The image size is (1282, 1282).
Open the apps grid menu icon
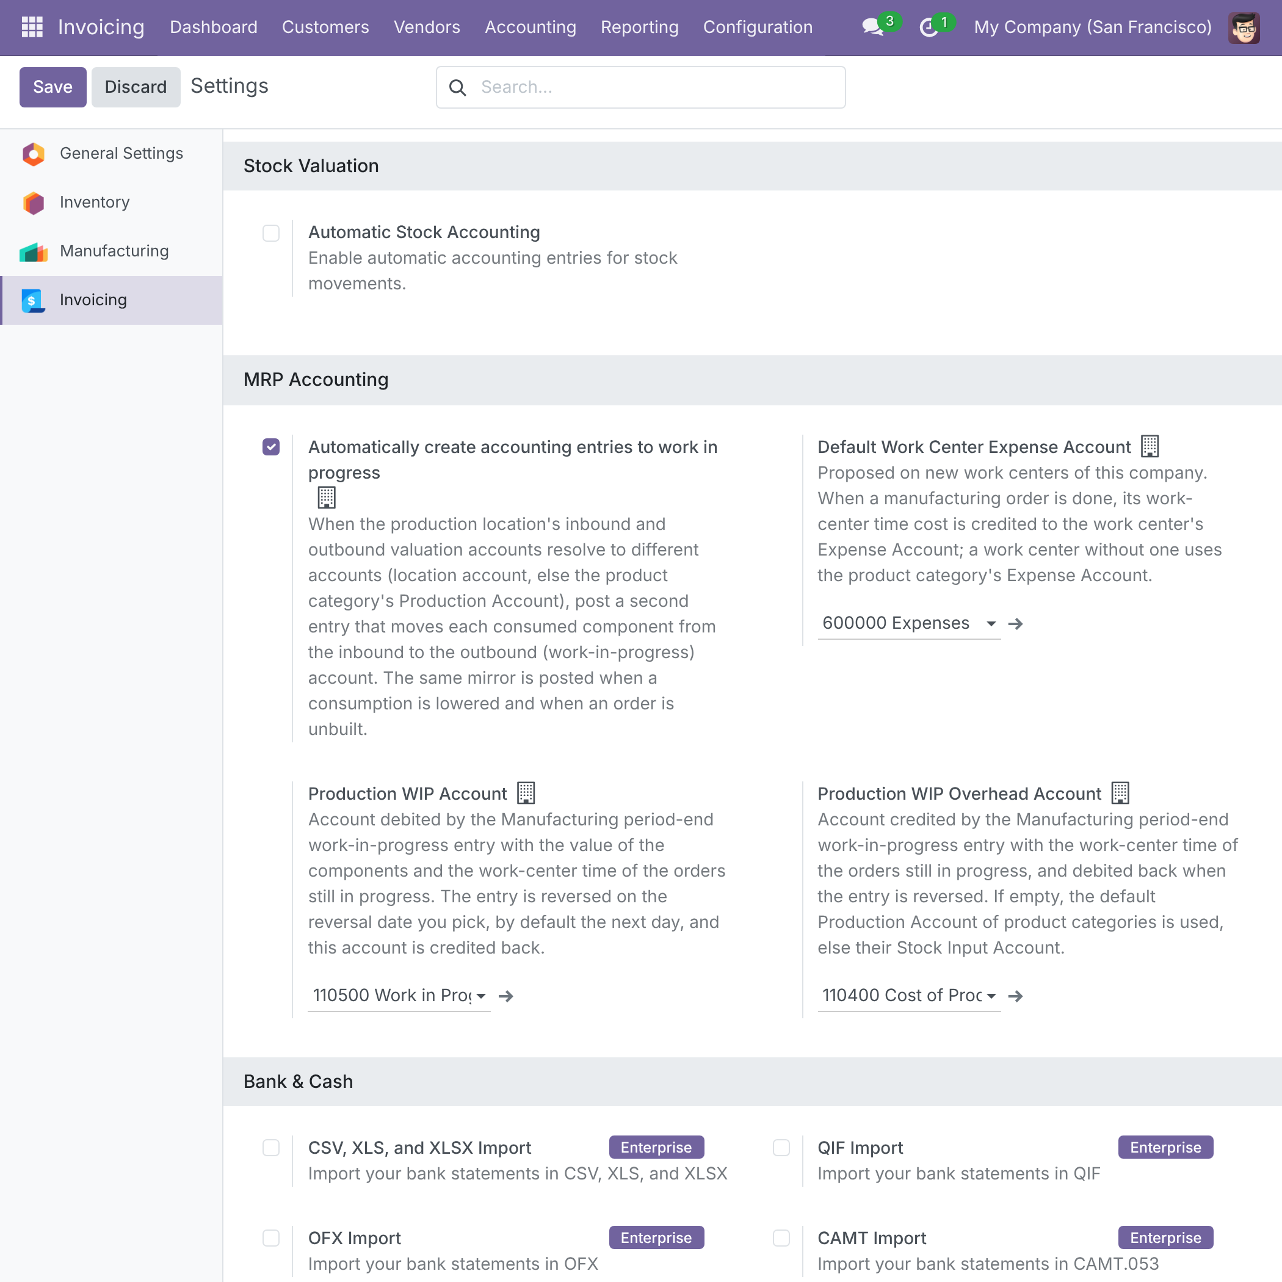[32, 27]
